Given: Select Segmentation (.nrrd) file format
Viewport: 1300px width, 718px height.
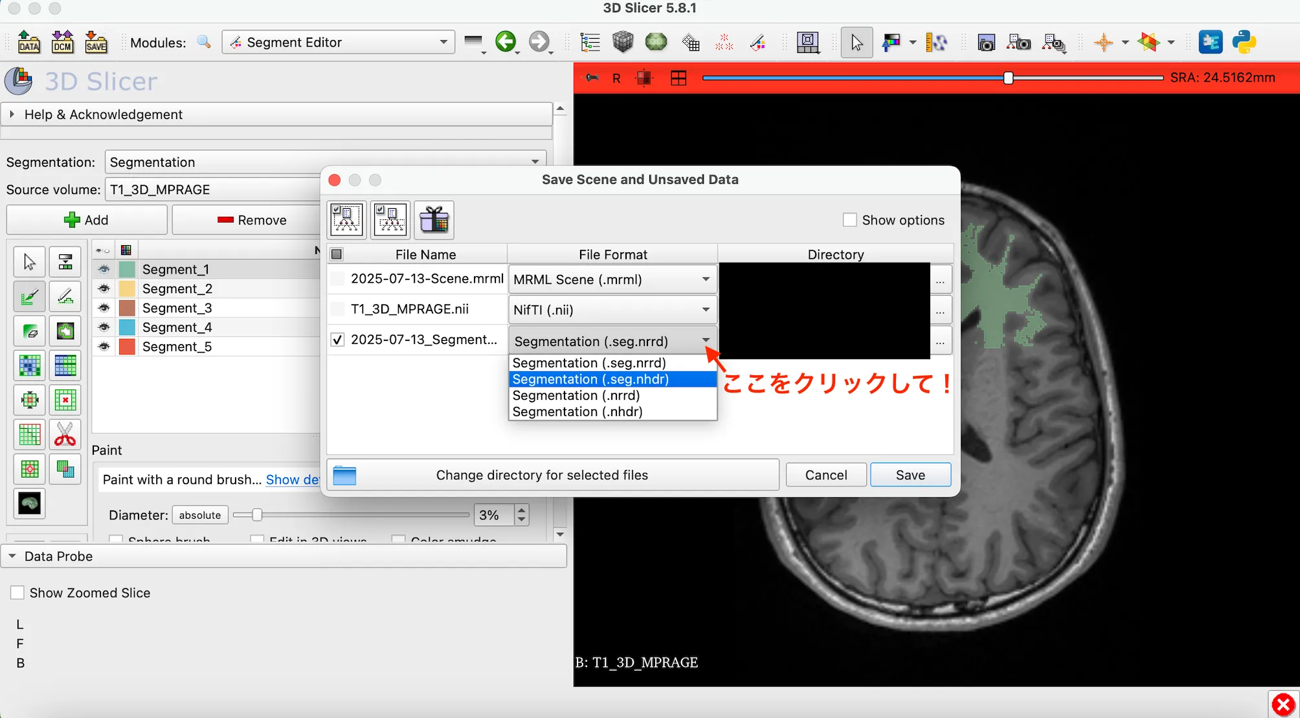Looking at the screenshot, I should coord(576,395).
